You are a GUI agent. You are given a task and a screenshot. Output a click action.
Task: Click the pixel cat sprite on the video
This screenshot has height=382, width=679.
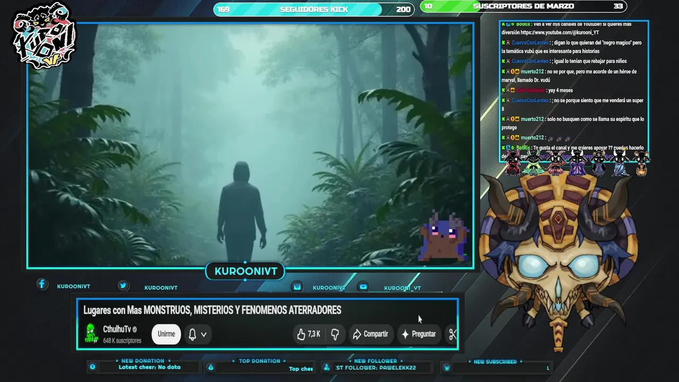click(x=443, y=237)
